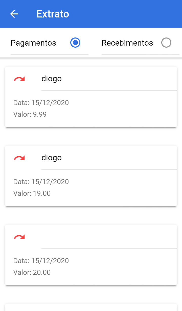Tap the back arrow icon
Viewport: 182px width, 311px height.
pyautogui.click(x=14, y=14)
